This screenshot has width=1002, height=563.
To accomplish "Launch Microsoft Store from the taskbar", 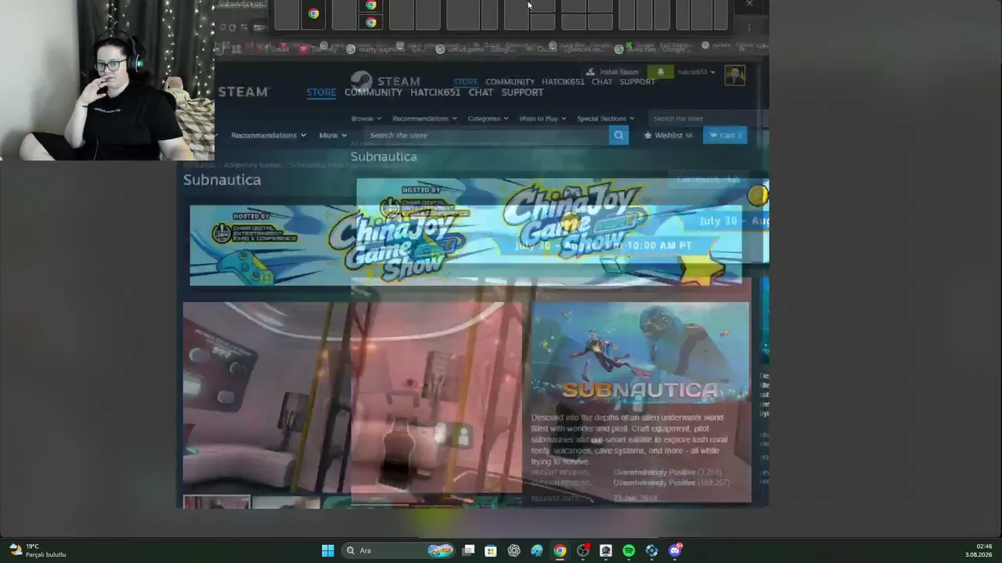I will 491,550.
